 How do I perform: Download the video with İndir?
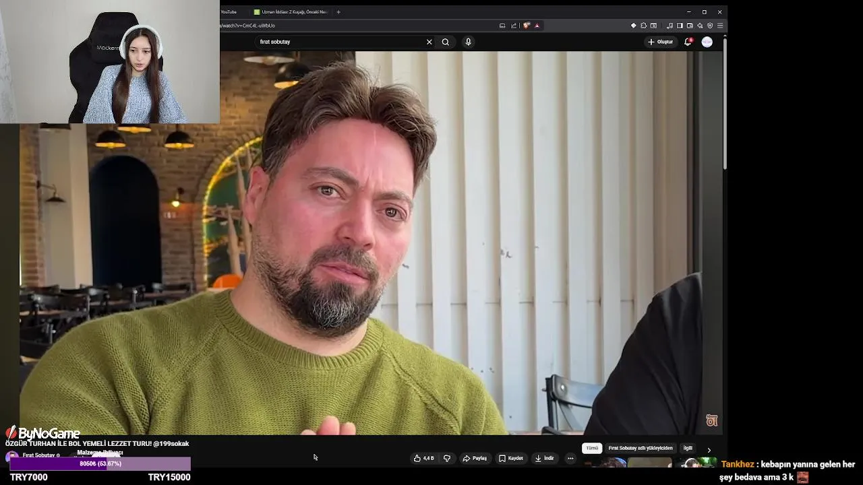coord(544,458)
